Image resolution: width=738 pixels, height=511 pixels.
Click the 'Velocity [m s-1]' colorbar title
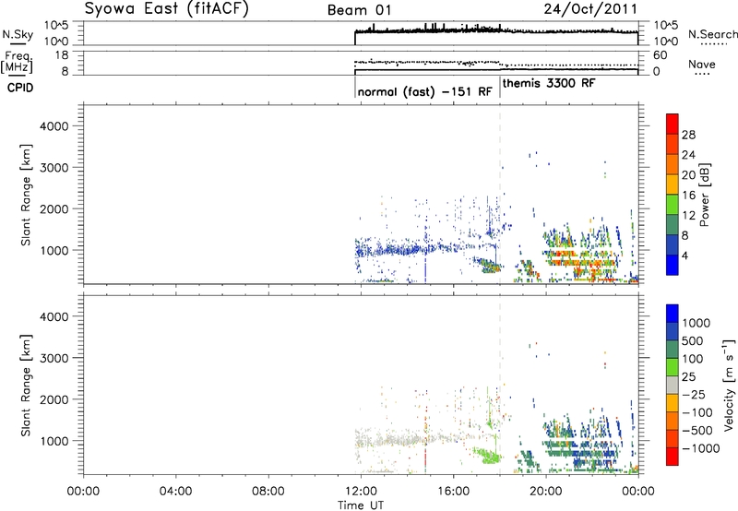729,385
